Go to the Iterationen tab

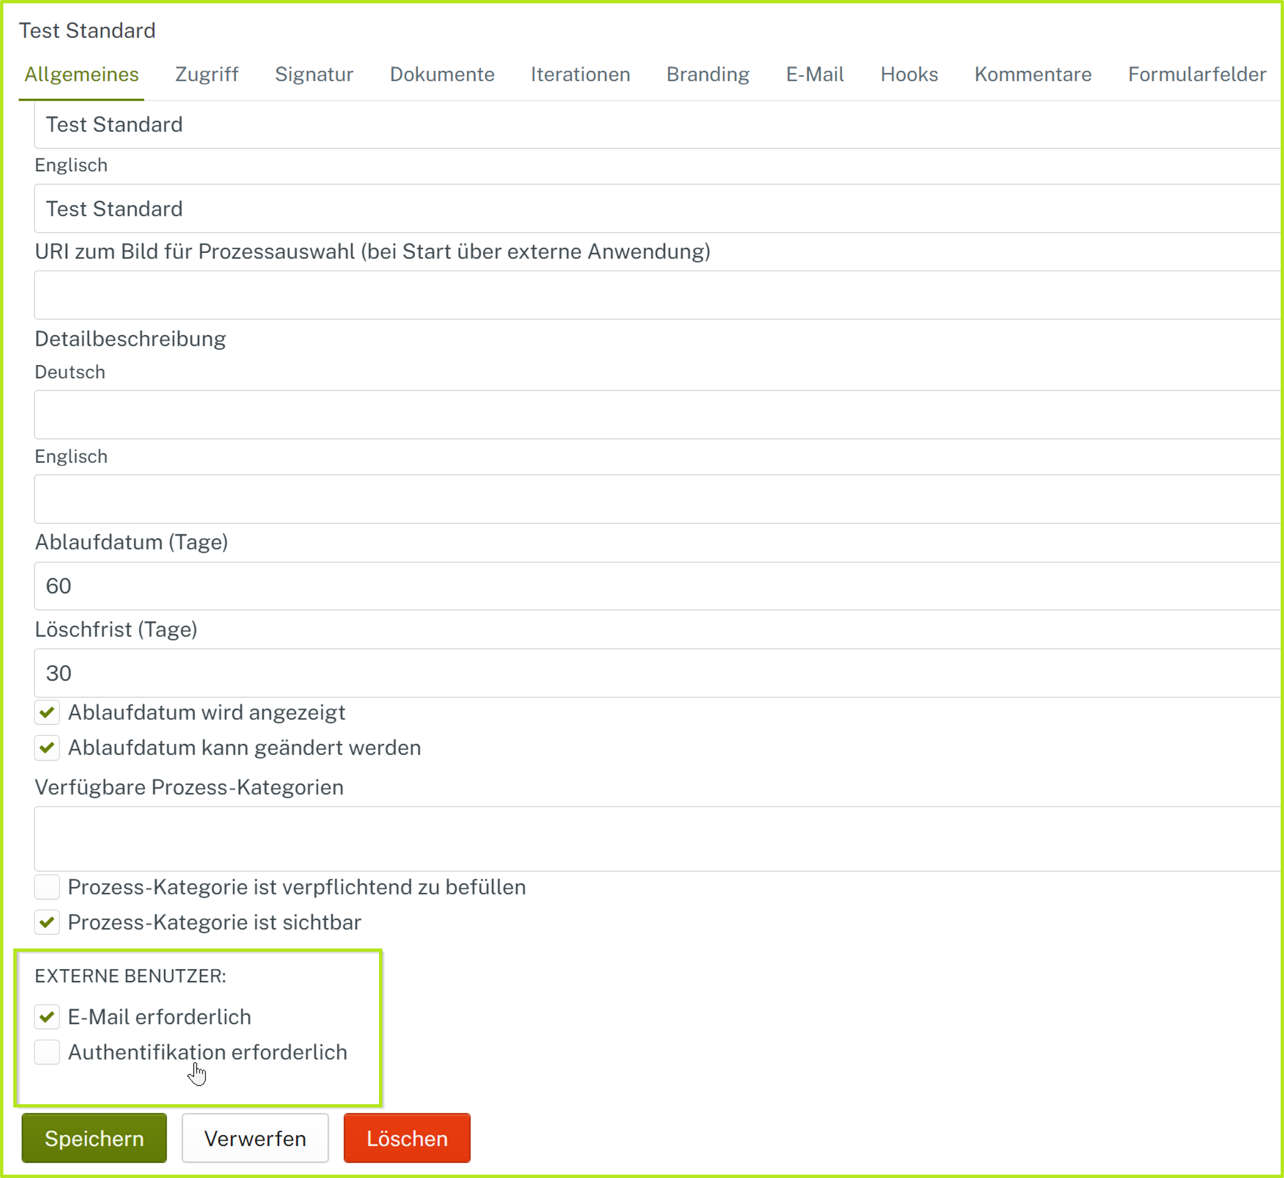[x=580, y=75]
